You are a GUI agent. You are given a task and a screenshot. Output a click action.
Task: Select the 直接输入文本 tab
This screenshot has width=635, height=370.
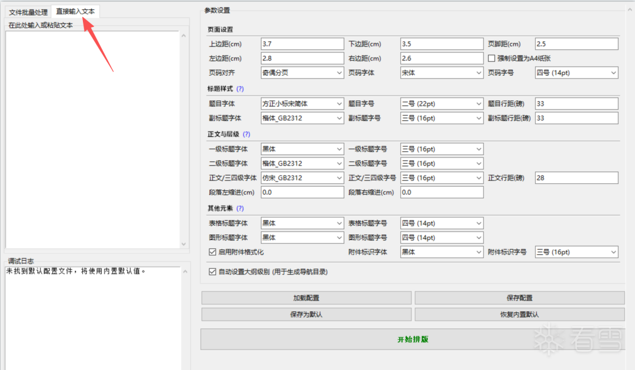coord(75,11)
